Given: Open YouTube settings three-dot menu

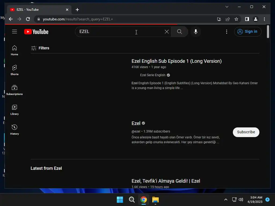Looking at the screenshot, I should click(227, 32).
